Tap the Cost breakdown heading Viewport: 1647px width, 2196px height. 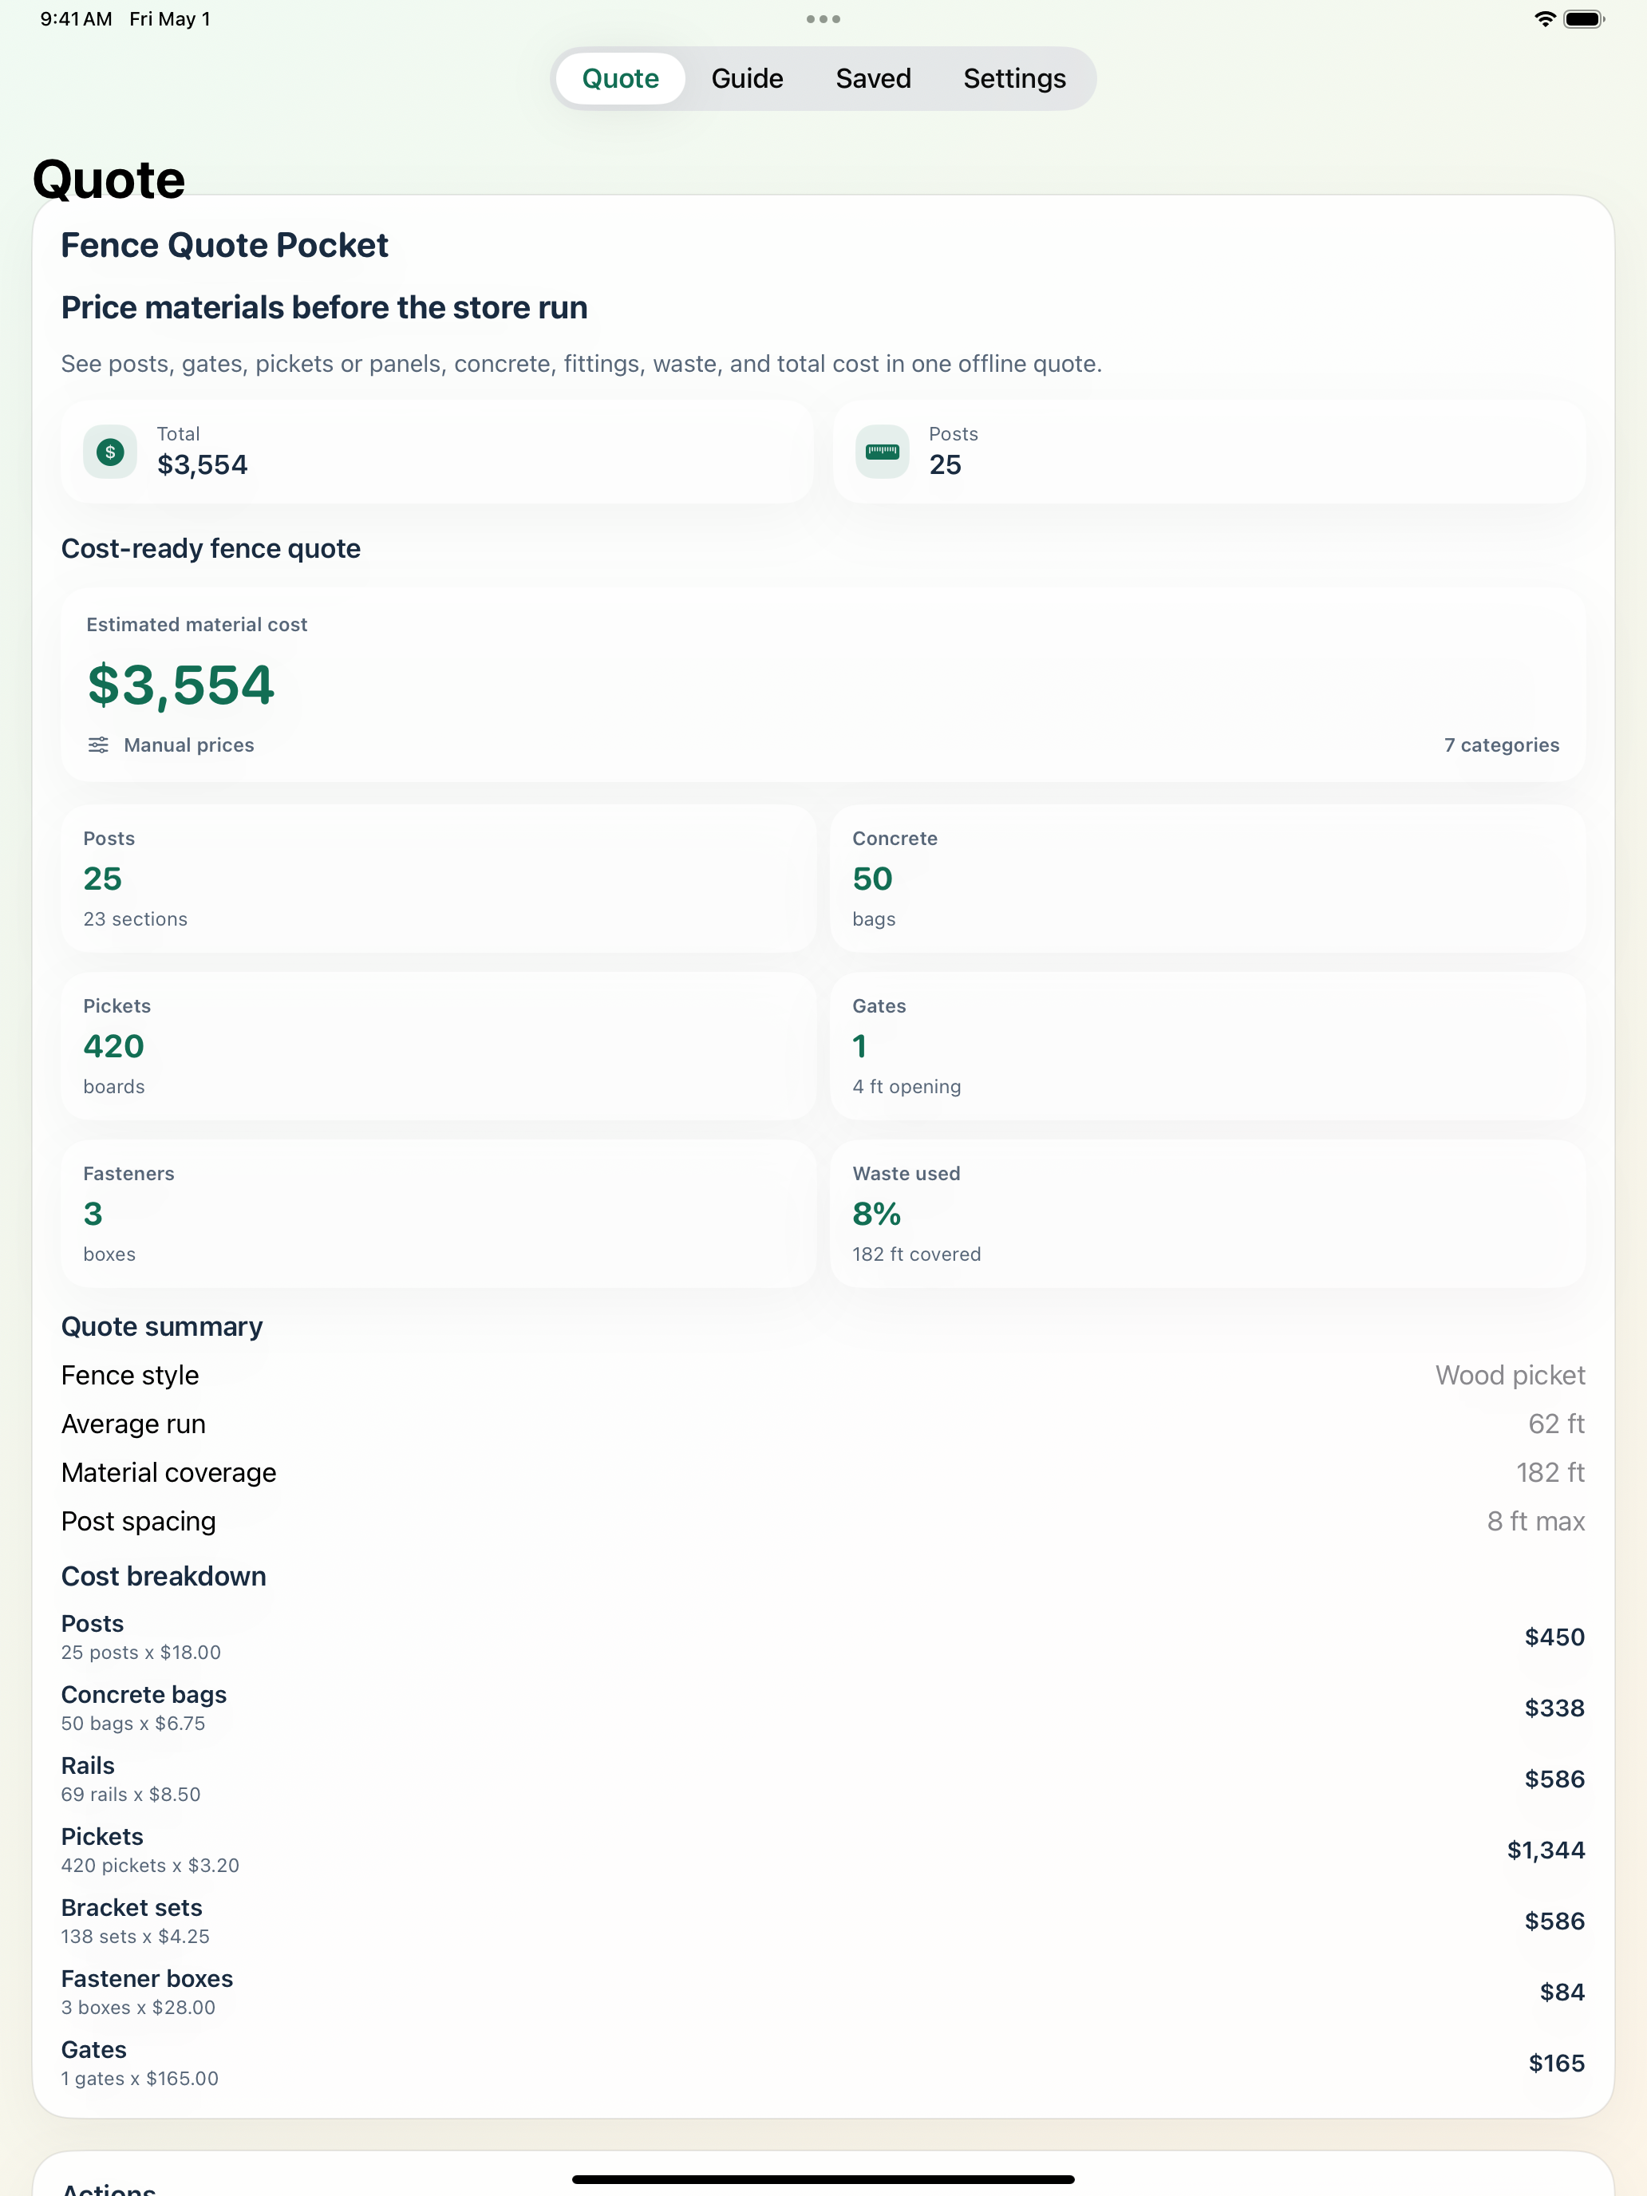tap(164, 1575)
